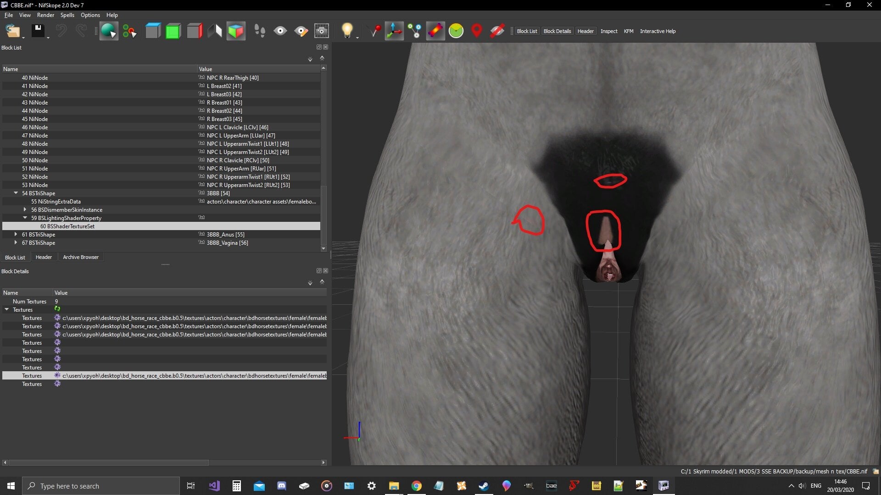Click the Undo arrow icon
This screenshot has height=495, width=881.
[x=61, y=31]
